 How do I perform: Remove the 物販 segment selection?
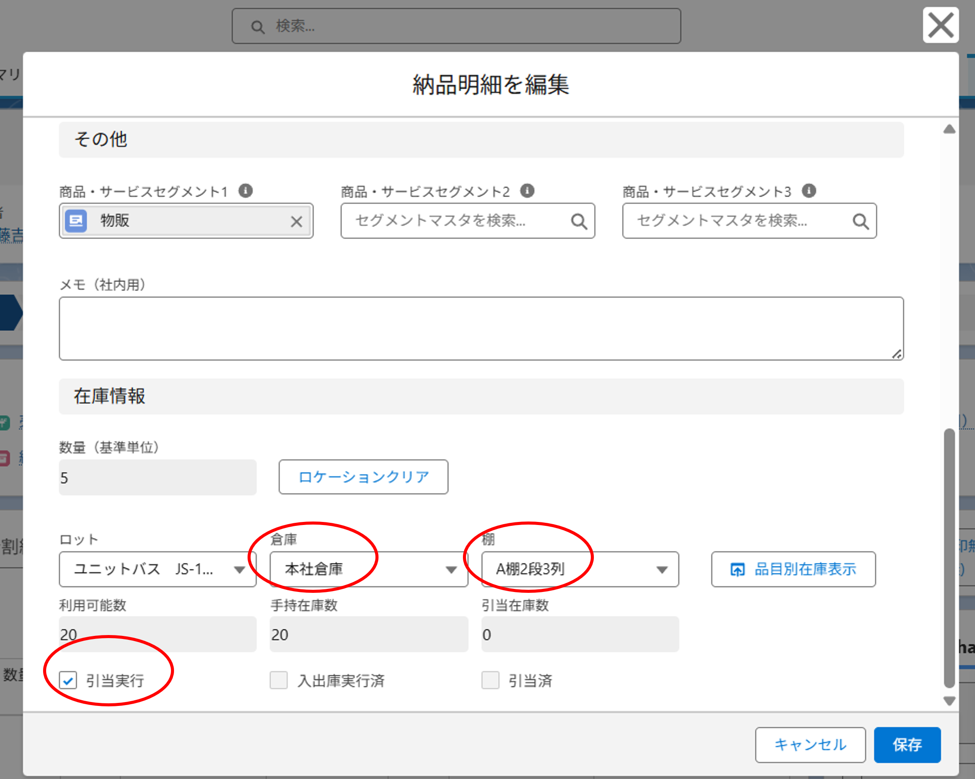click(297, 221)
